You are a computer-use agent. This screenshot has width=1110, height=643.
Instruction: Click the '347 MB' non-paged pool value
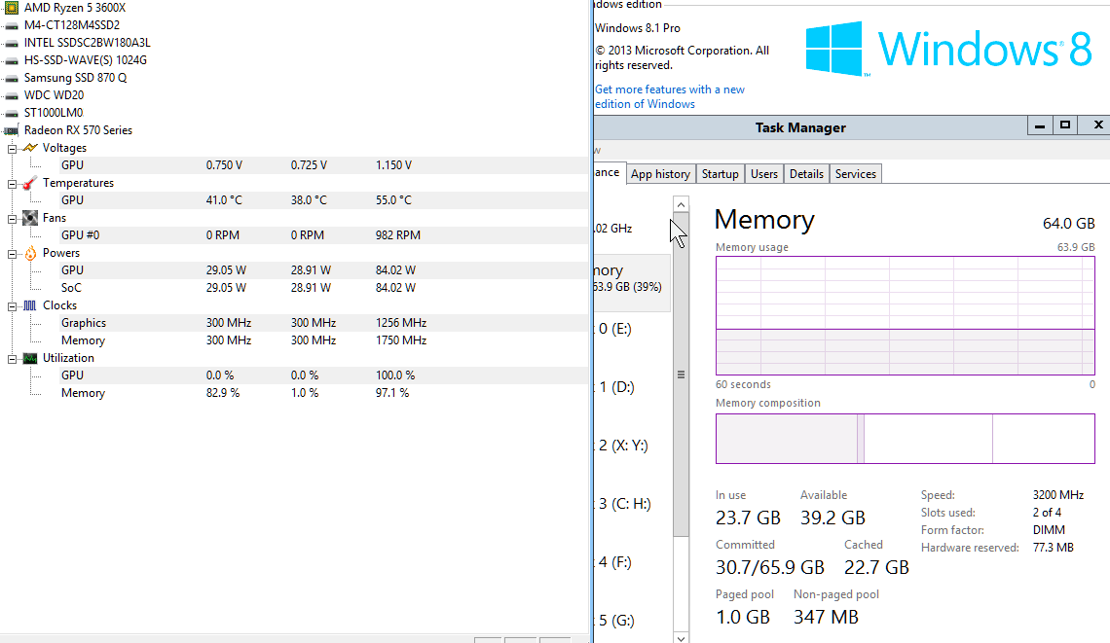coord(826,617)
